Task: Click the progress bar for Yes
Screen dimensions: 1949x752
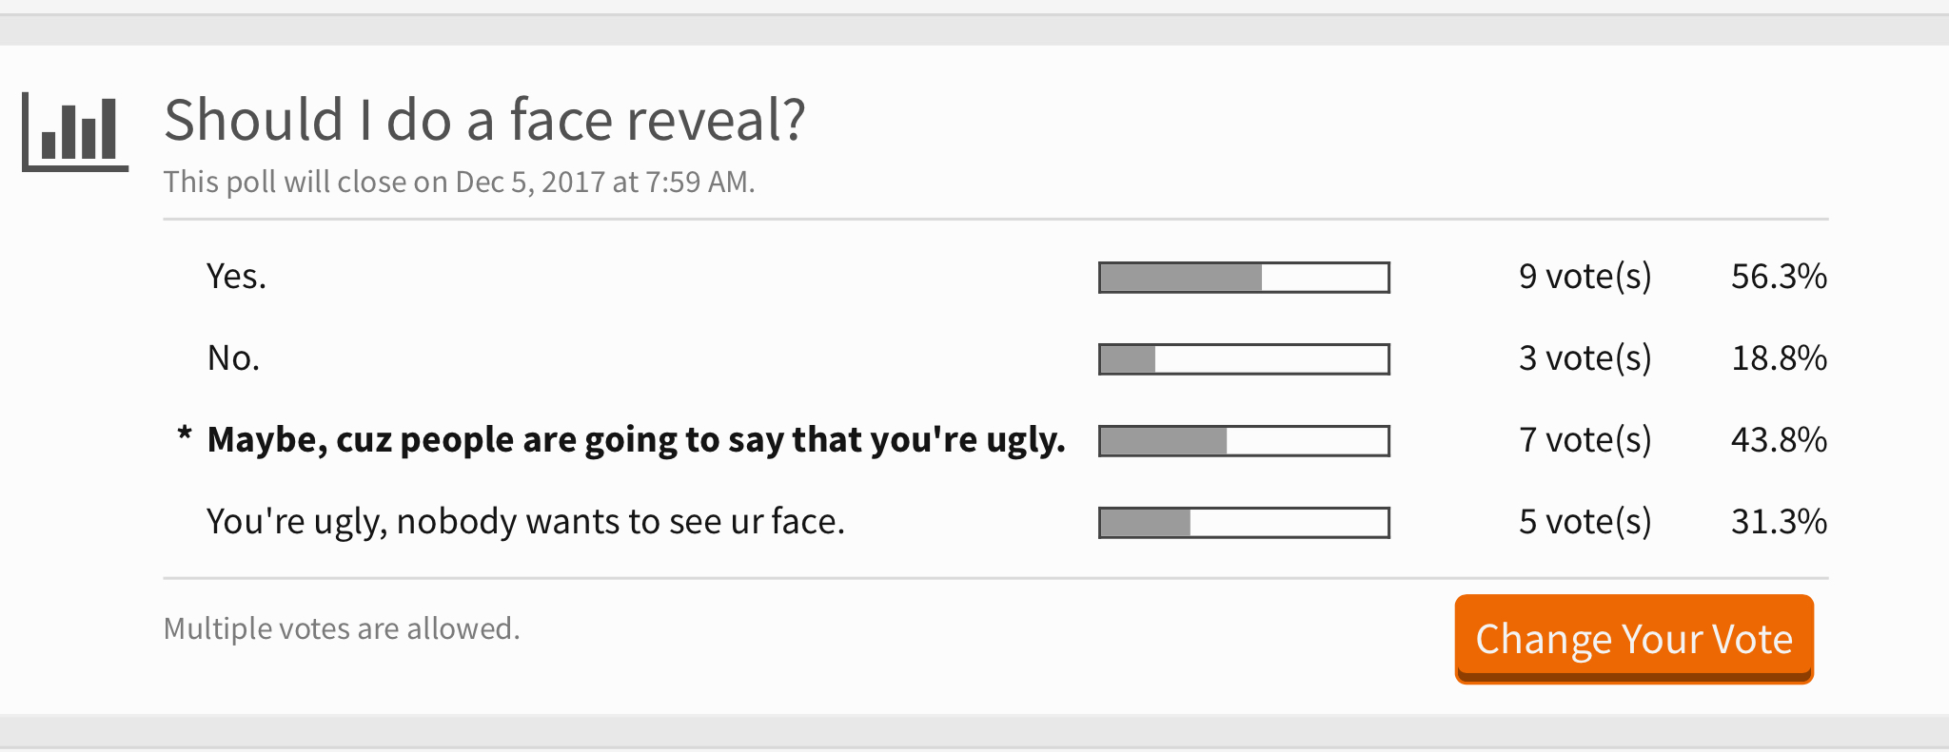Action: 1244,278
